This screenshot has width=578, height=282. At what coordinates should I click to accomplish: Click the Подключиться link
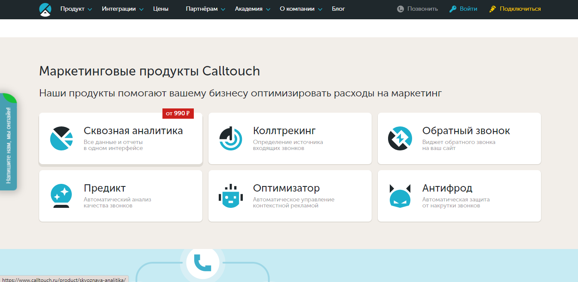click(520, 9)
